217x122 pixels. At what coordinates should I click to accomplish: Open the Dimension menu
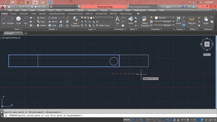click(70, 10)
